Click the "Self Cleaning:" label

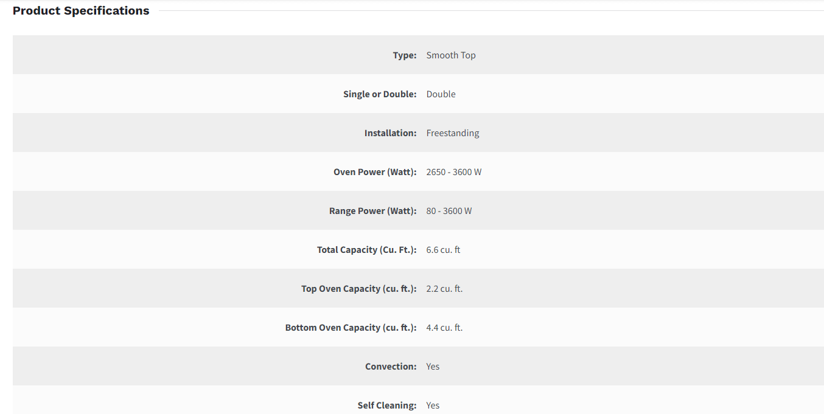(387, 405)
